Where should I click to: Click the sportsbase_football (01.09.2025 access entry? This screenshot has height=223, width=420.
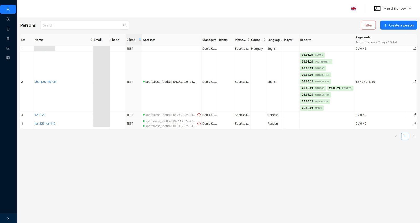point(170,82)
